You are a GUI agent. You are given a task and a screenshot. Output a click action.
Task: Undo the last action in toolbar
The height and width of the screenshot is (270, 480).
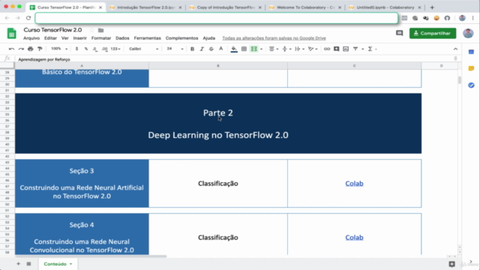click(x=12, y=49)
